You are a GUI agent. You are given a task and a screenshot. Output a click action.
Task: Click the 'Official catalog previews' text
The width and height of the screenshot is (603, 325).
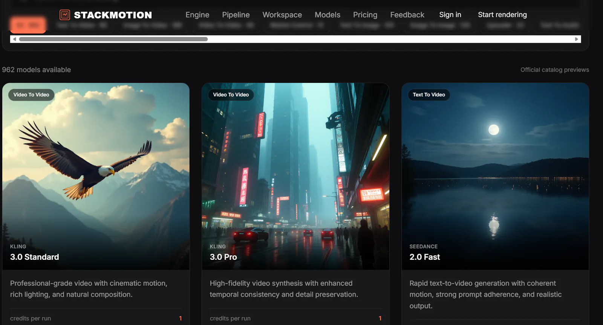(554, 70)
